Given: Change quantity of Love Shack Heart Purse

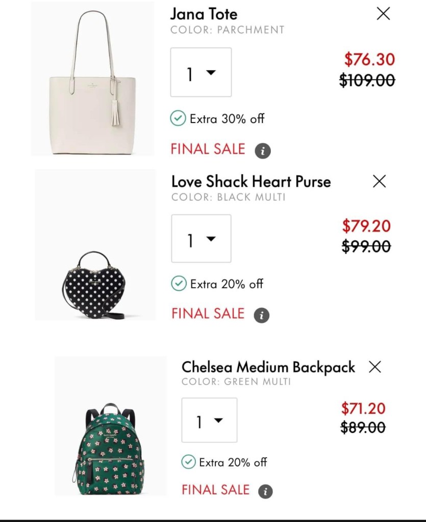Looking at the screenshot, I should [201, 239].
